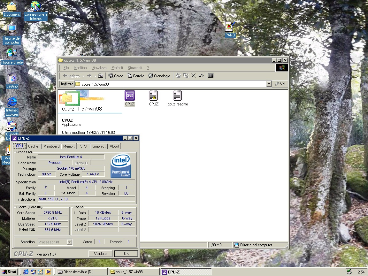Go back with the Indietro button
This screenshot has height=276, width=368.
tap(71, 76)
